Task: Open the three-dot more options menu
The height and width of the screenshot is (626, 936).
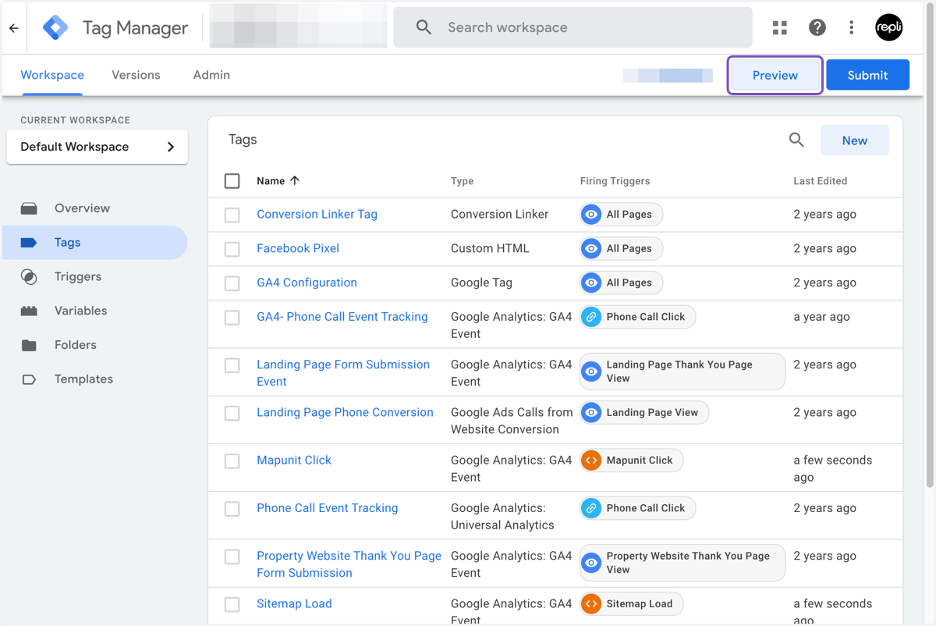Action: [851, 28]
